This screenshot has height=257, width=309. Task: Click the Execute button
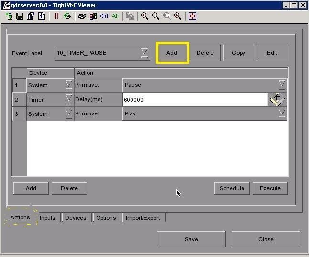click(x=270, y=188)
